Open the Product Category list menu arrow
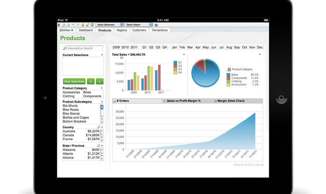The width and height of the screenshot is (326, 194). tap(102, 88)
